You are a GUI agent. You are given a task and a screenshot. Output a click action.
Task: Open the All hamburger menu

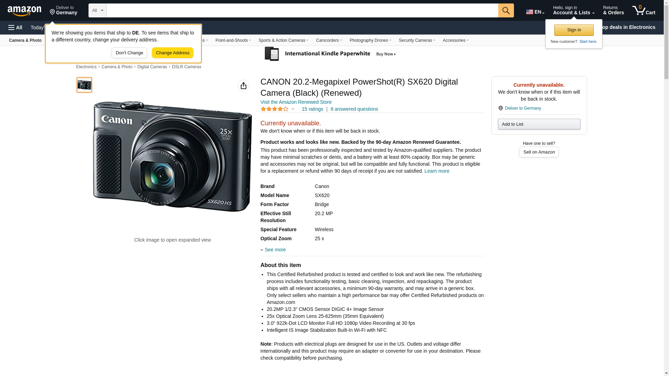15,28
